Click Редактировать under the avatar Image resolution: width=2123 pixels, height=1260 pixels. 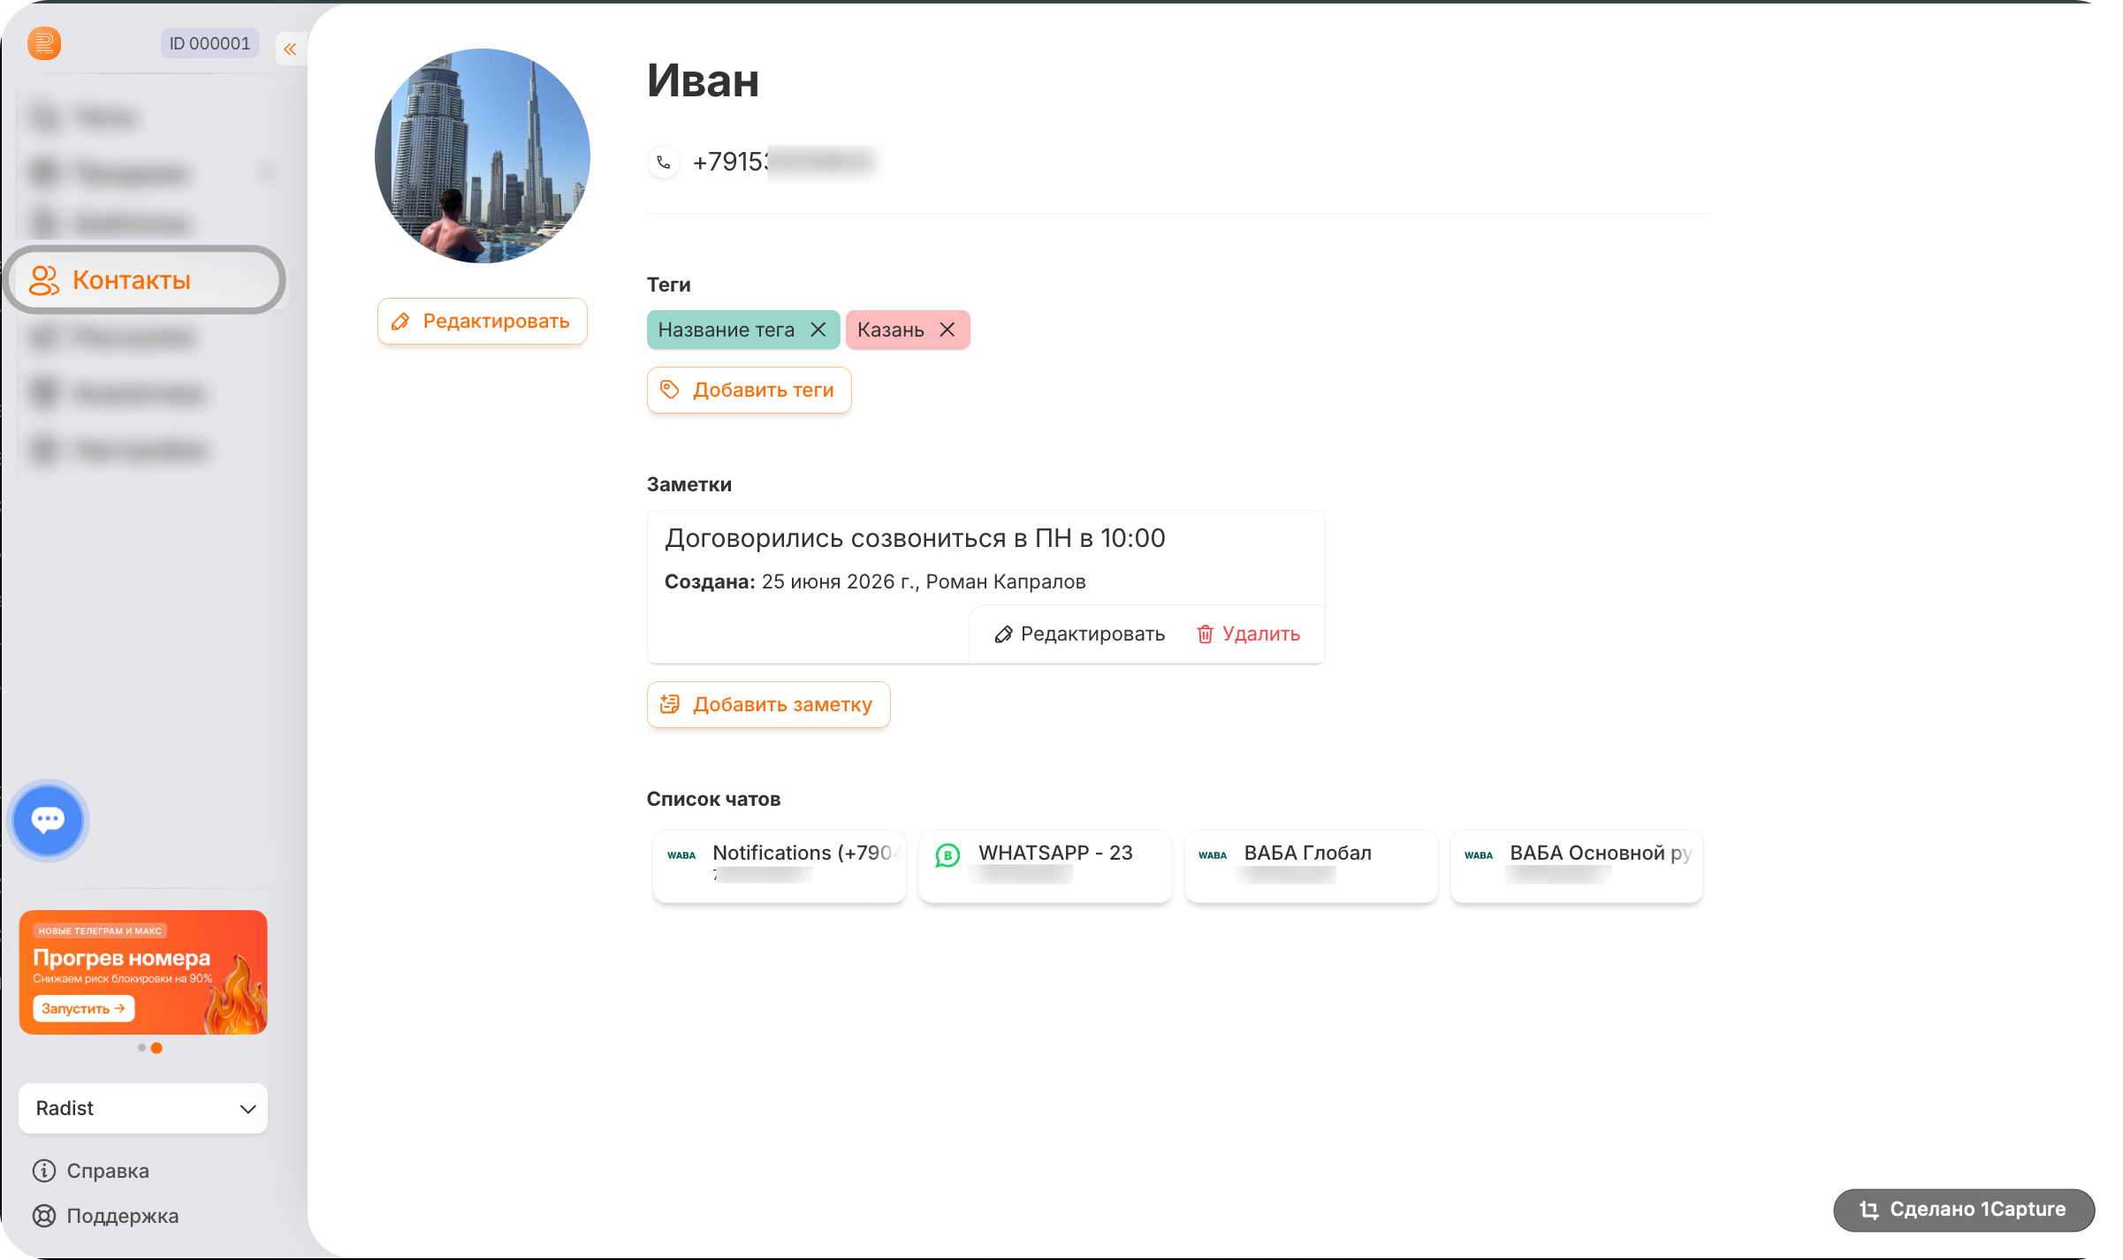point(483,321)
